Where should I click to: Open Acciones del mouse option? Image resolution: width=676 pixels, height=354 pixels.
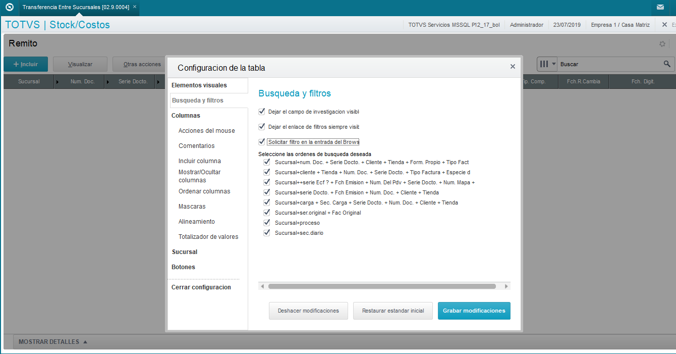(x=208, y=131)
